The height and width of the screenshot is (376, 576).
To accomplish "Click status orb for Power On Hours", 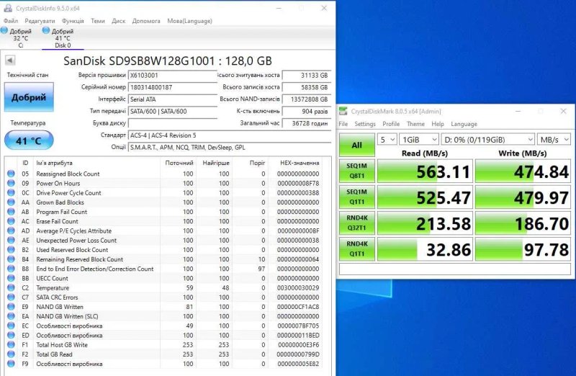I will 11,183.
